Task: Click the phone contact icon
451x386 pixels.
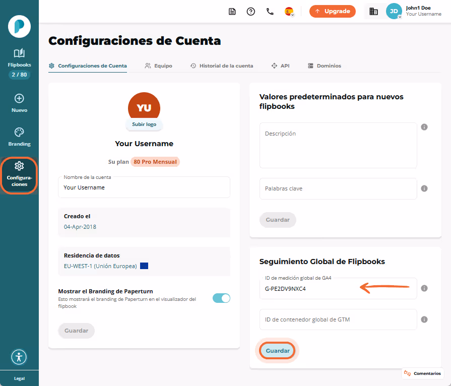Action: 270,12
